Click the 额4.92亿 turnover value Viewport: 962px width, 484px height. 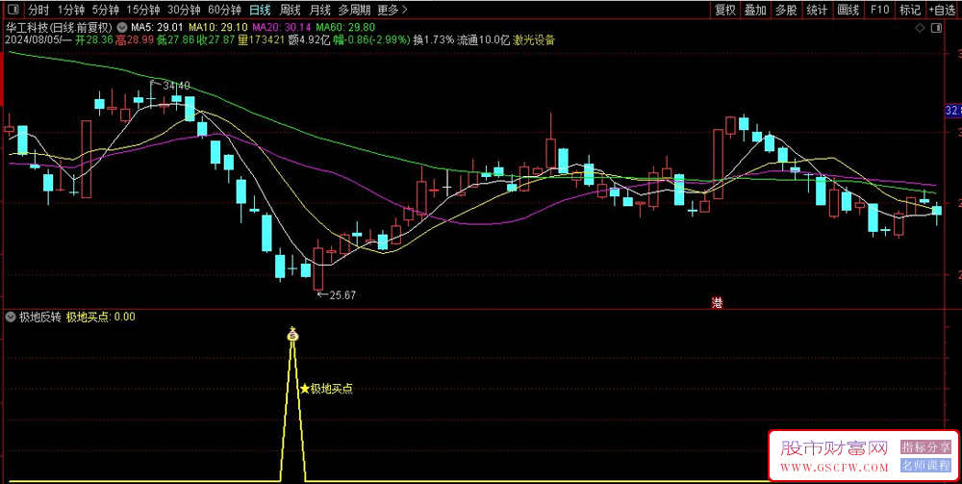pyautogui.click(x=309, y=40)
